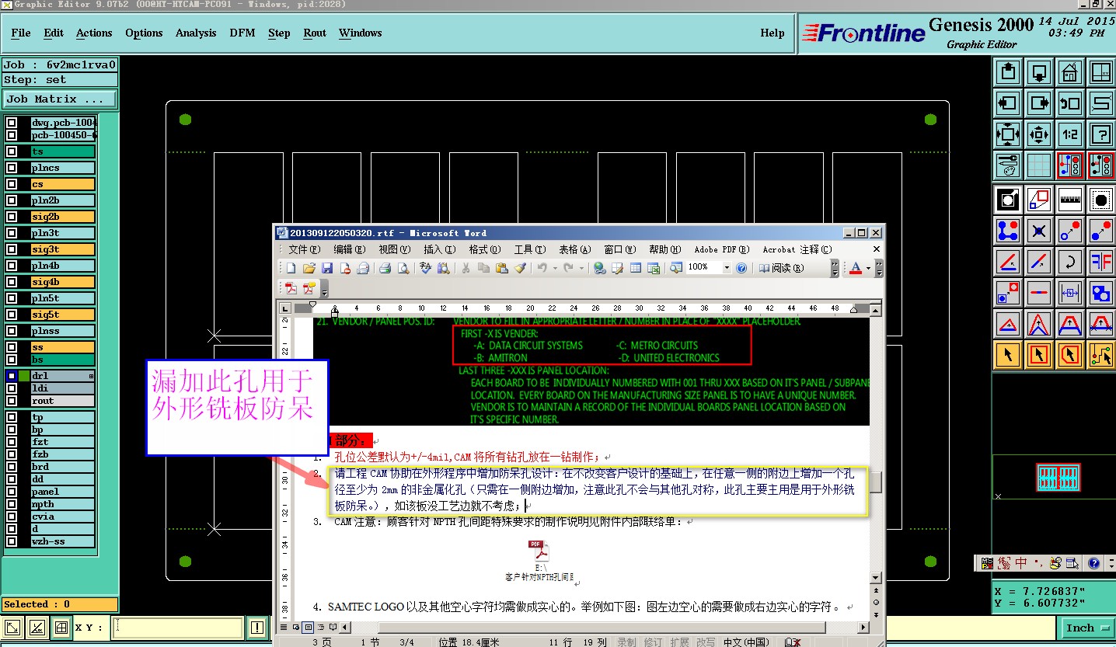Open Word 工具(T) Tools menu
Image resolution: width=1116 pixels, height=647 pixels.
[529, 249]
